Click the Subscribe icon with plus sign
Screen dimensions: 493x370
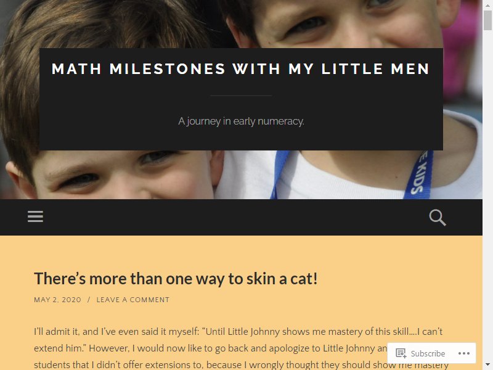coord(401,353)
